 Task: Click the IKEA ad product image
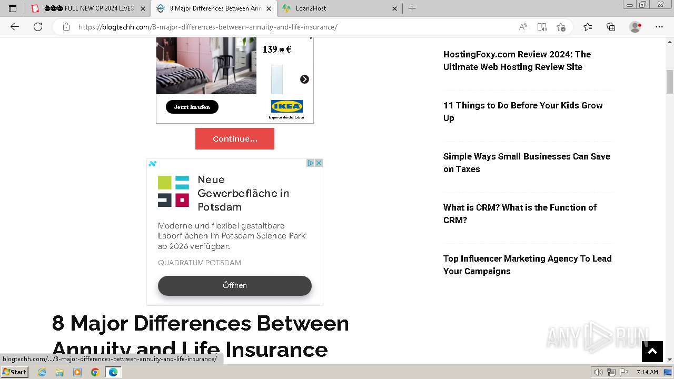[206, 66]
